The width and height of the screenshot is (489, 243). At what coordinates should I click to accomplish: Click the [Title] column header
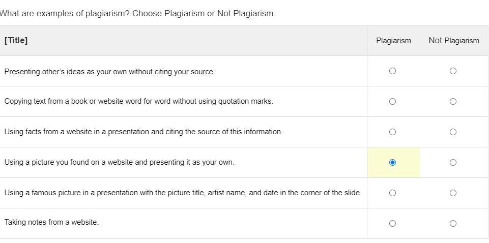pos(16,40)
